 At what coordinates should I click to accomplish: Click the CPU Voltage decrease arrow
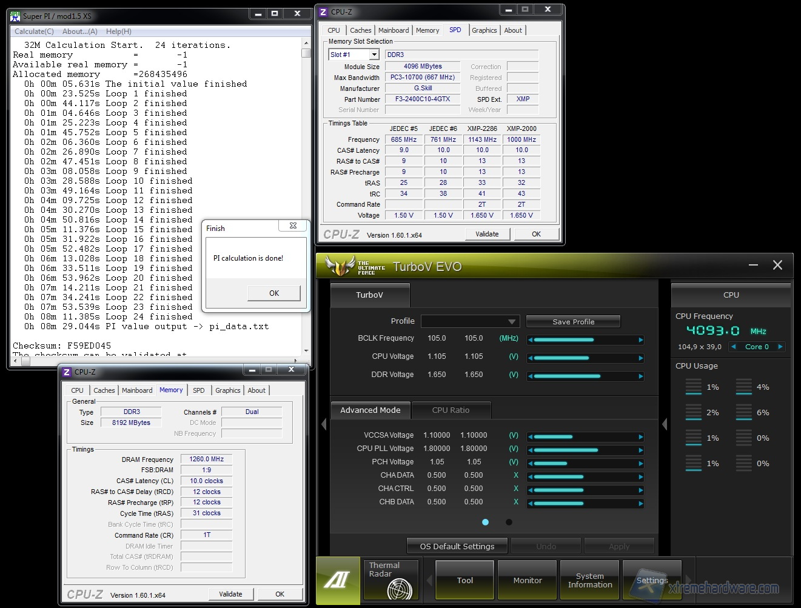coord(531,358)
